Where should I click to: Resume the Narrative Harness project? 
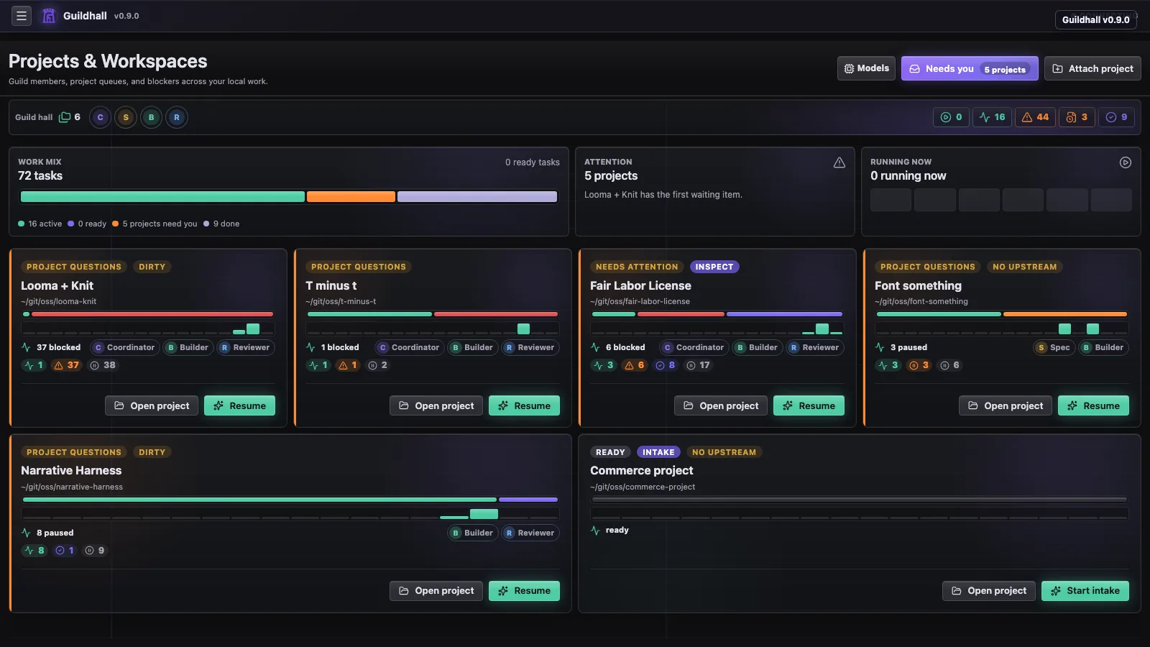click(524, 591)
